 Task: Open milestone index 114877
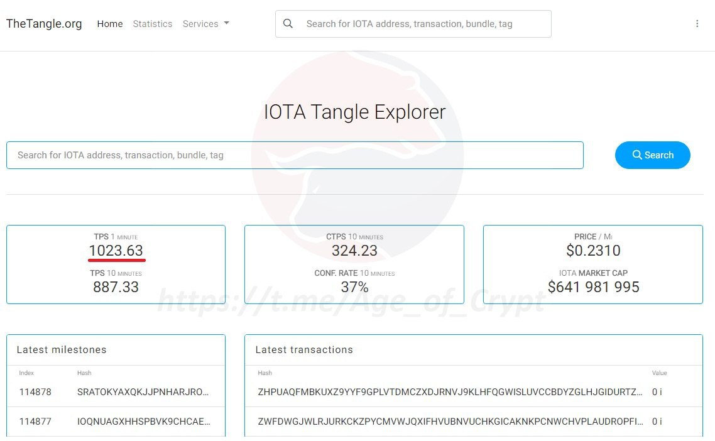pyautogui.click(x=35, y=422)
